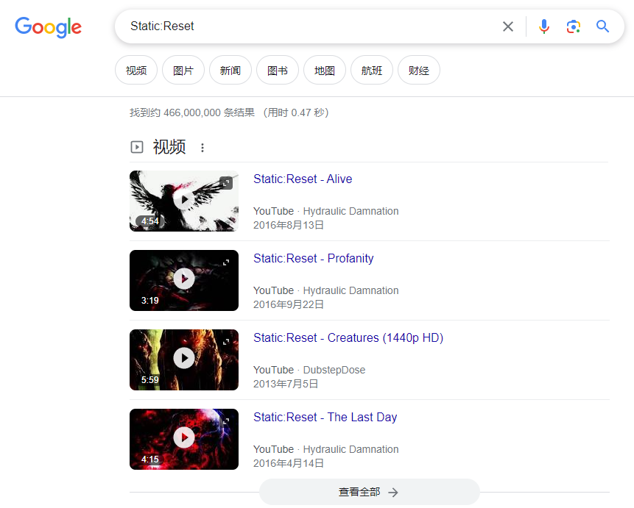Switch to the 视频 filter tab
This screenshot has width=634, height=508.
point(136,71)
